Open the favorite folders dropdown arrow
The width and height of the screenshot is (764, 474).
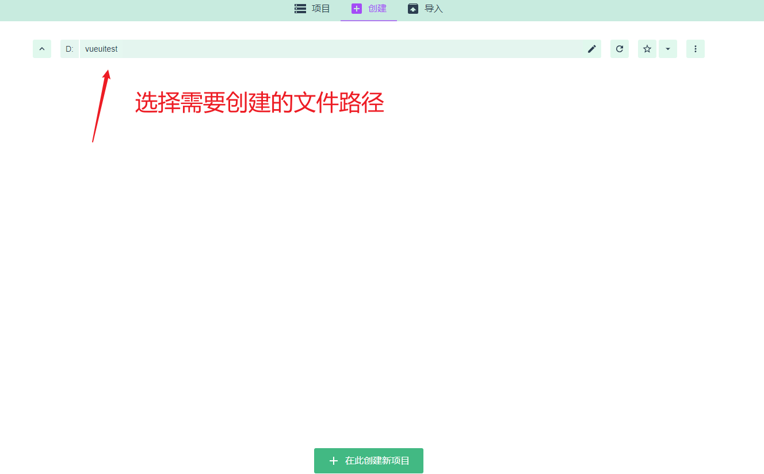click(668, 49)
